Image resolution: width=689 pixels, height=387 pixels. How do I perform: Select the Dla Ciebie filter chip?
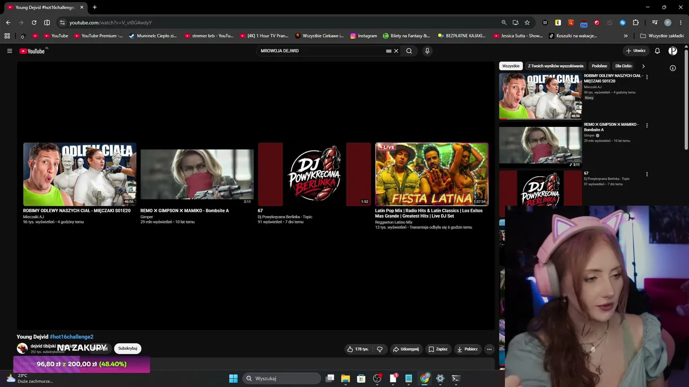[x=623, y=66]
